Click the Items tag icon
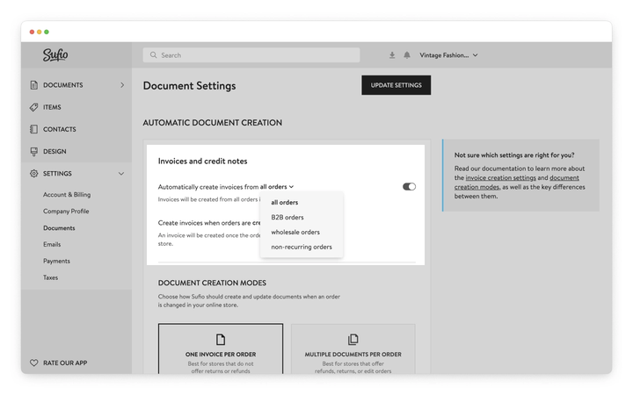The image size is (633, 395). click(x=34, y=107)
